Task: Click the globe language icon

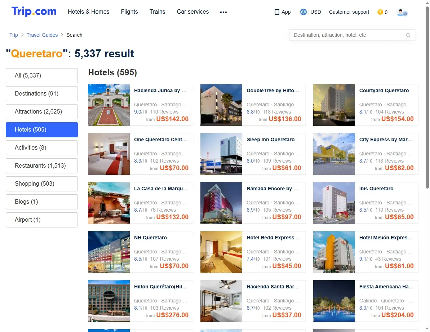Action: click(x=303, y=12)
